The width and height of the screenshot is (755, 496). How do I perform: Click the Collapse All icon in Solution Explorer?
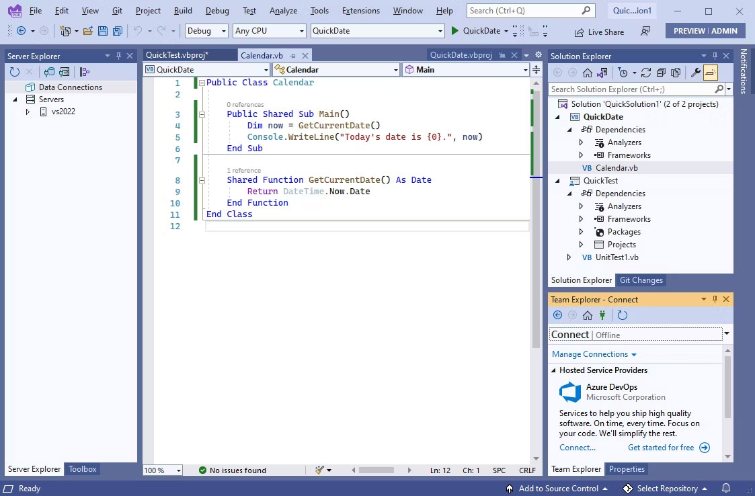(662, 72)
